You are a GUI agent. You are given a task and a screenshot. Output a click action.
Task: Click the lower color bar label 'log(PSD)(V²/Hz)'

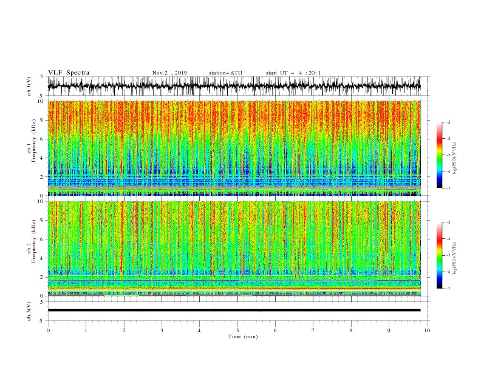(x=454, y=258)
